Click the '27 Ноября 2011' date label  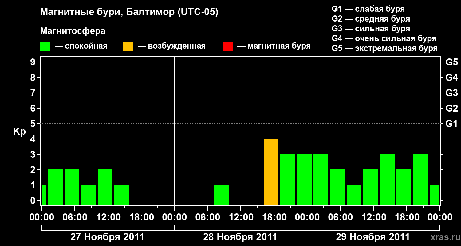[x=107, y=237]
